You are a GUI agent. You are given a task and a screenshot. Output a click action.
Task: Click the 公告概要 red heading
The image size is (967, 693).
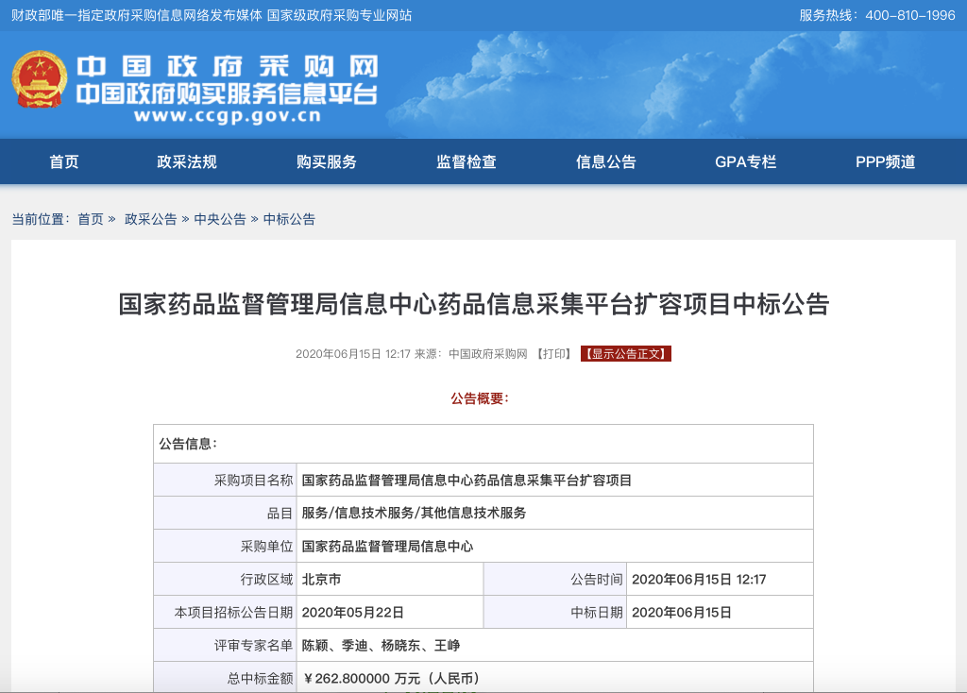click(480, 398)
